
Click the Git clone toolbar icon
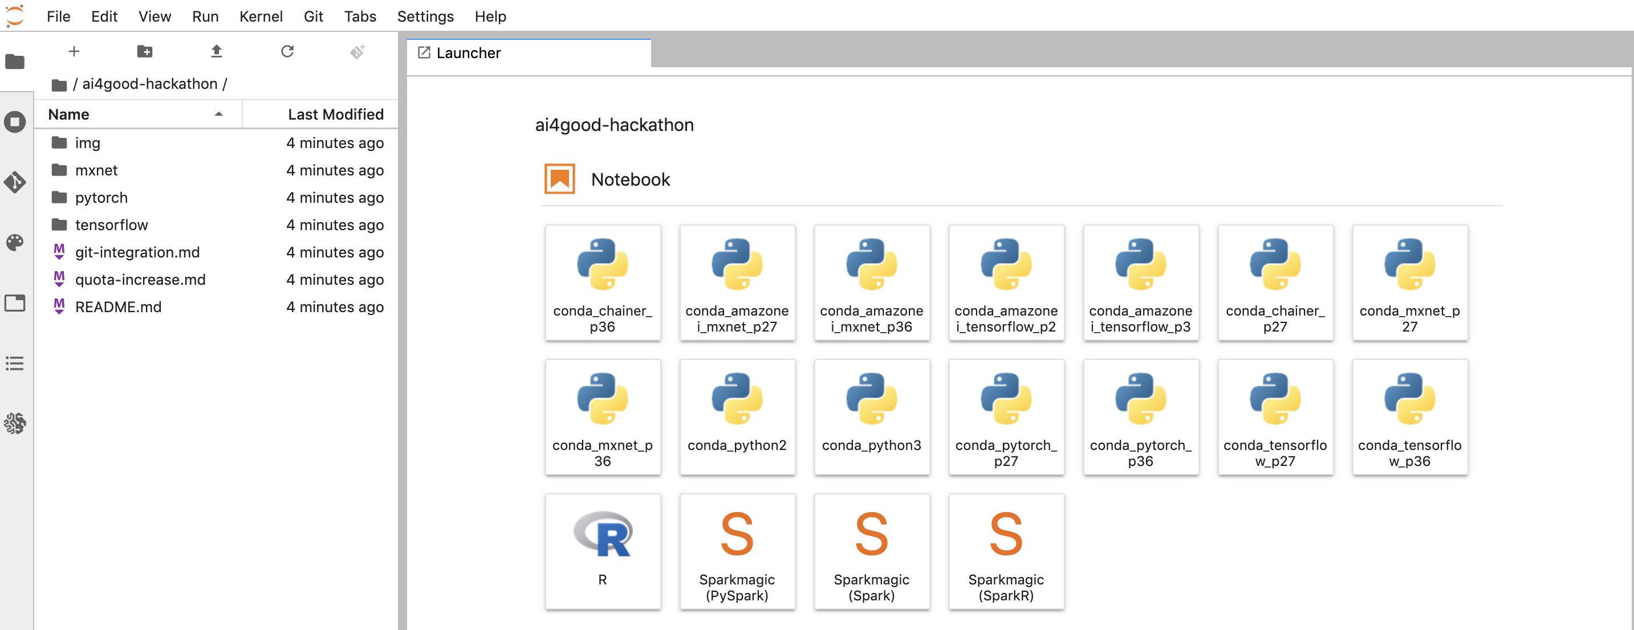point(357,51)
